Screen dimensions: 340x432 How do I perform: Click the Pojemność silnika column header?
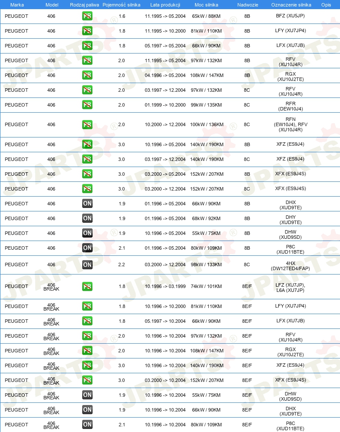(121, 5)
